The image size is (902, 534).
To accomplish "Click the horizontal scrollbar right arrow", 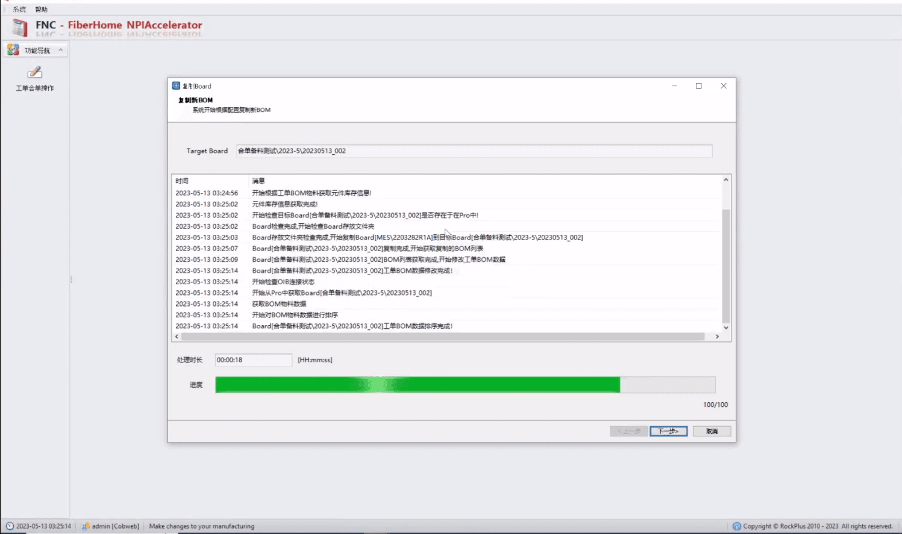I will [x=717, y=337].
